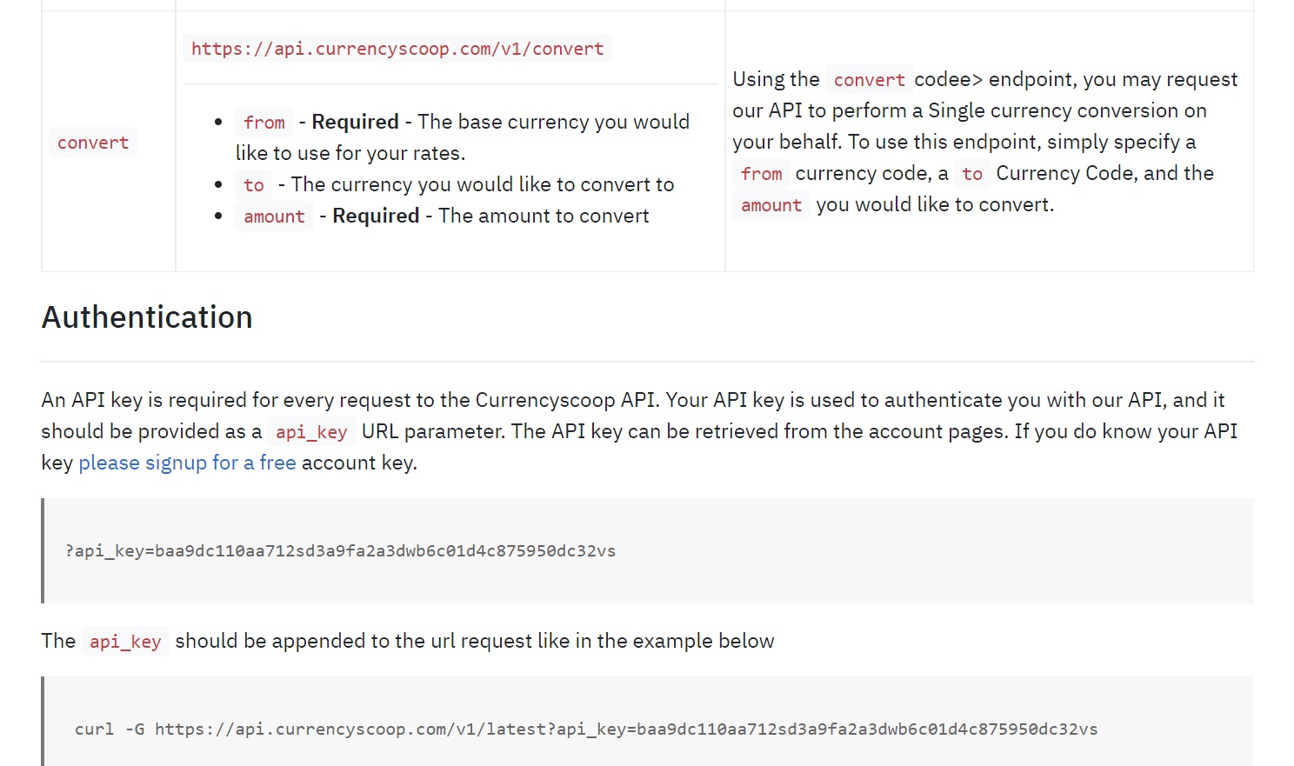Viewport: 1294px width, 766px height.
Task: Click the 'convert' code label in table
Action: click(x=92, y=142)
